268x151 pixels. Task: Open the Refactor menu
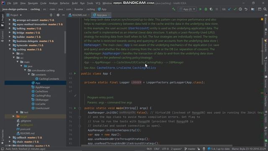pos(64,3)
